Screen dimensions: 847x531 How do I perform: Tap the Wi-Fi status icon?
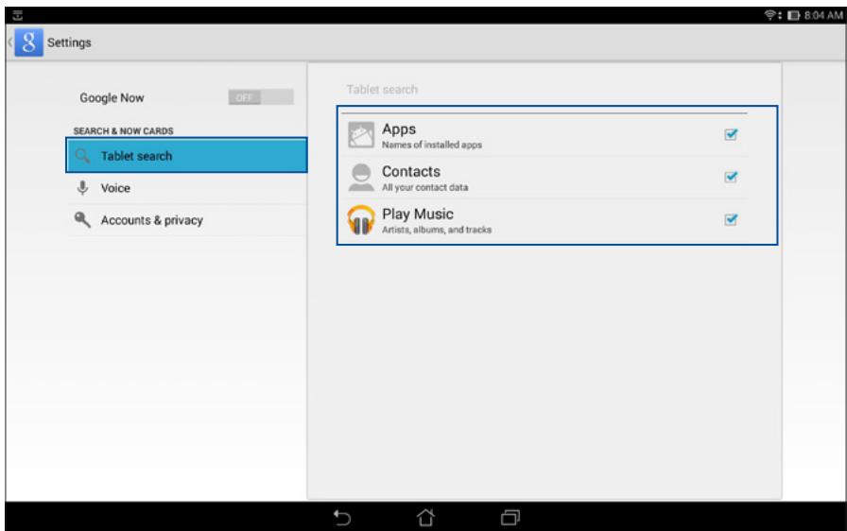coord(771,15)
